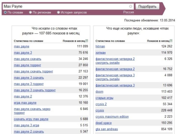Open the 13 696 row's 'фантастическая четверка 3' link
178x134 pixels.
[115, 85]
